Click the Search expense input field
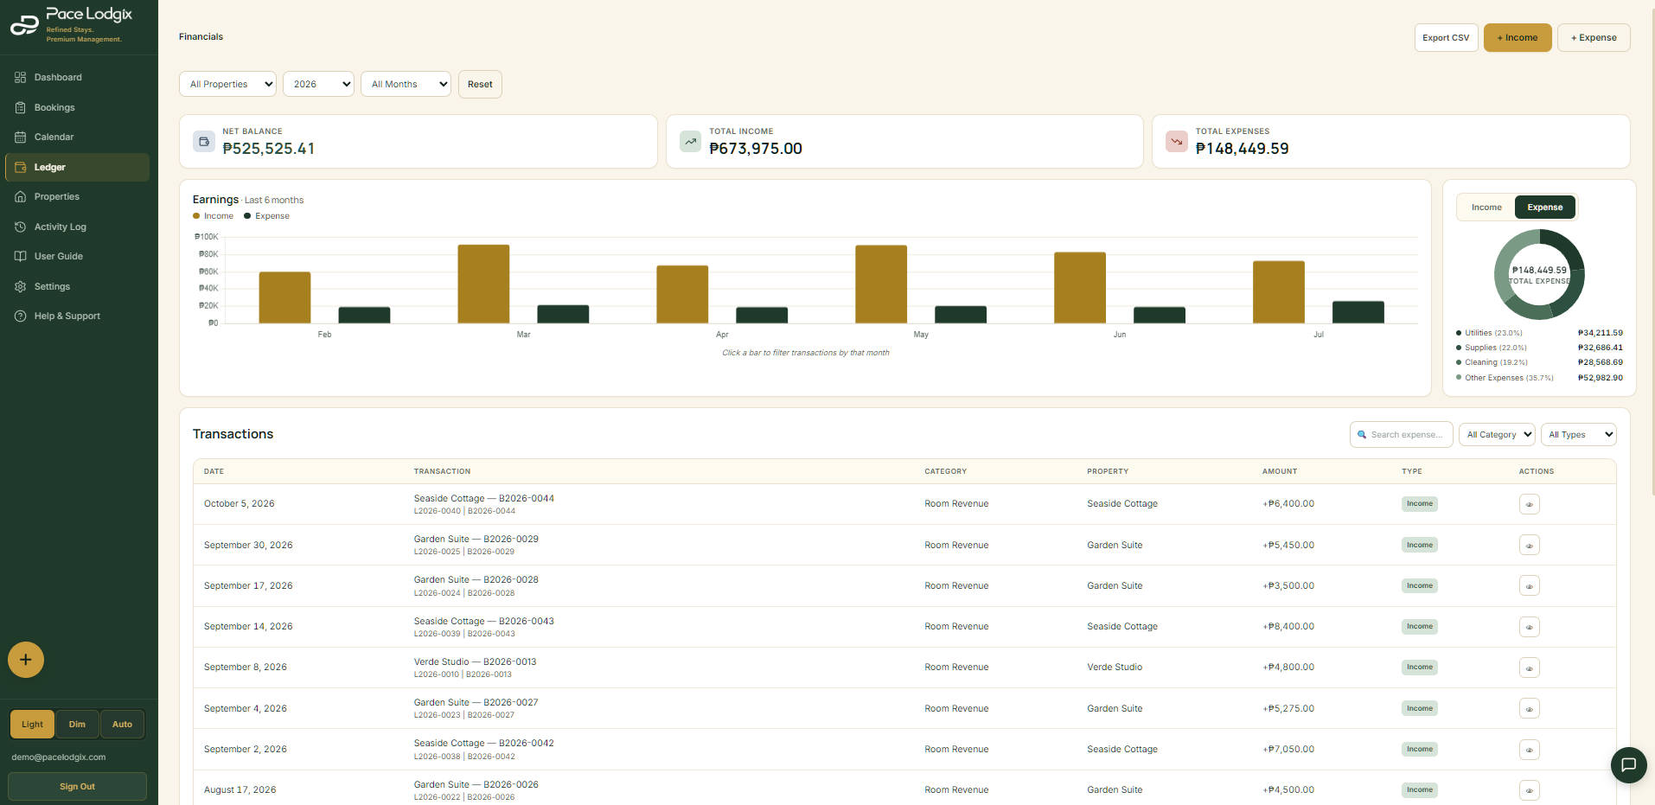The width and height of the screenshot is (1655, 805). [x=1401, y=435]
